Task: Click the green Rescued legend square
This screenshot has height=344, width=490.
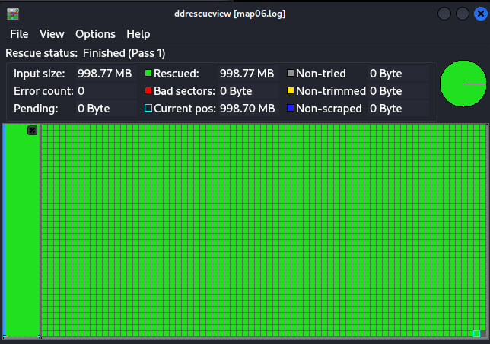Action: tap(148, 74)
